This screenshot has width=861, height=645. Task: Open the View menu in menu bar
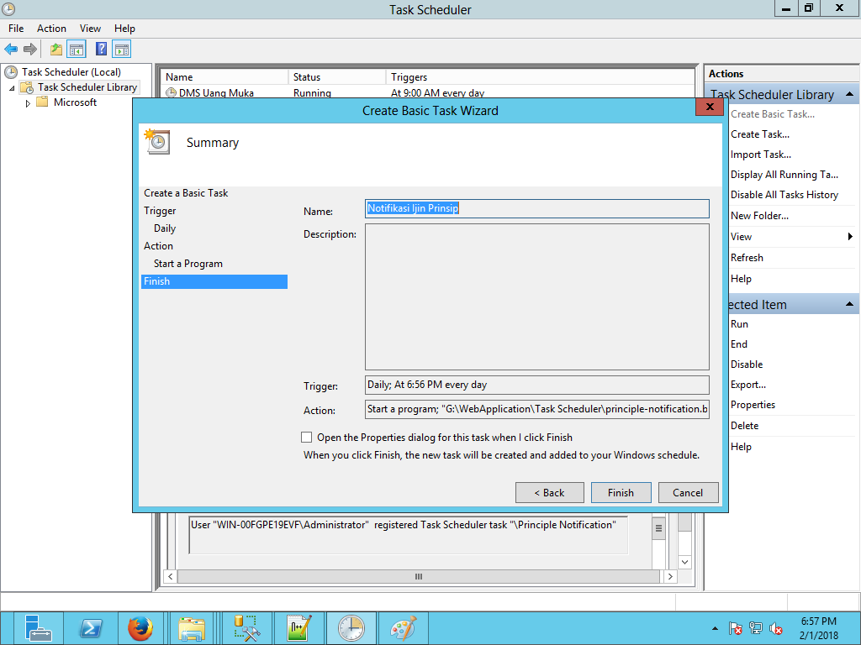(x=90, y=29)
